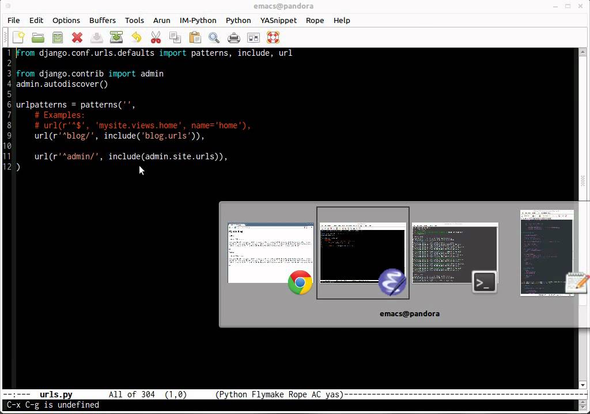Copy selection with the copy icon
The image size is (590, 414).
[175, 37]
